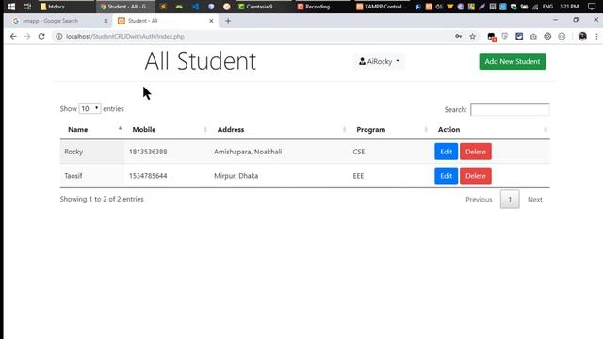Edit the Taosif student row

click(x=446, y=176)
